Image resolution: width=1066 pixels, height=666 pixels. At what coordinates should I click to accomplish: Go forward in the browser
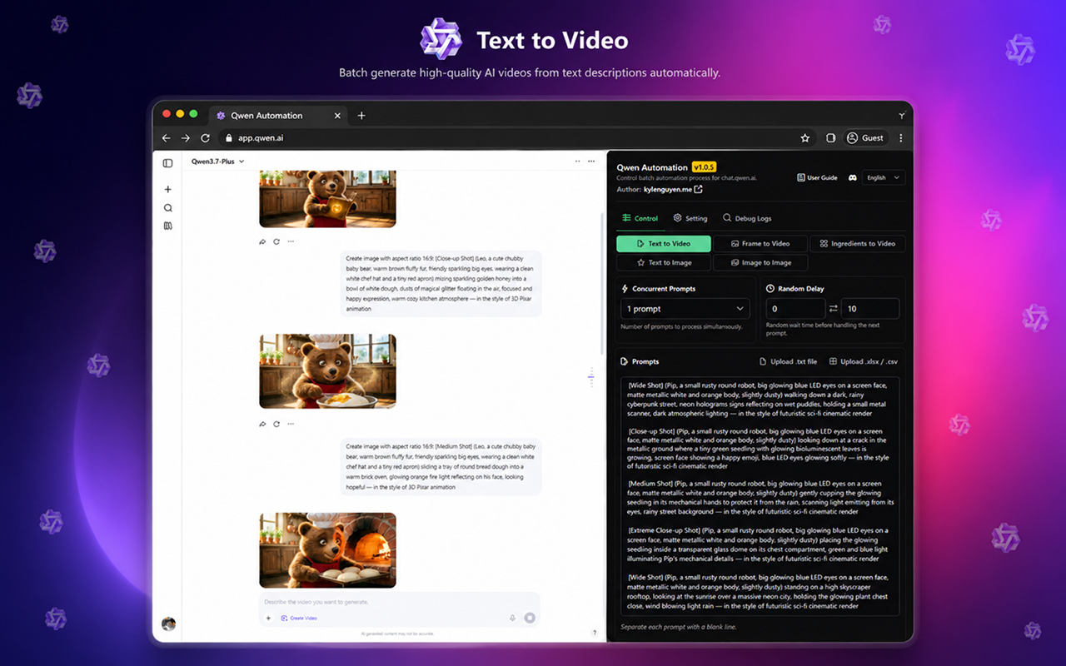185,138
